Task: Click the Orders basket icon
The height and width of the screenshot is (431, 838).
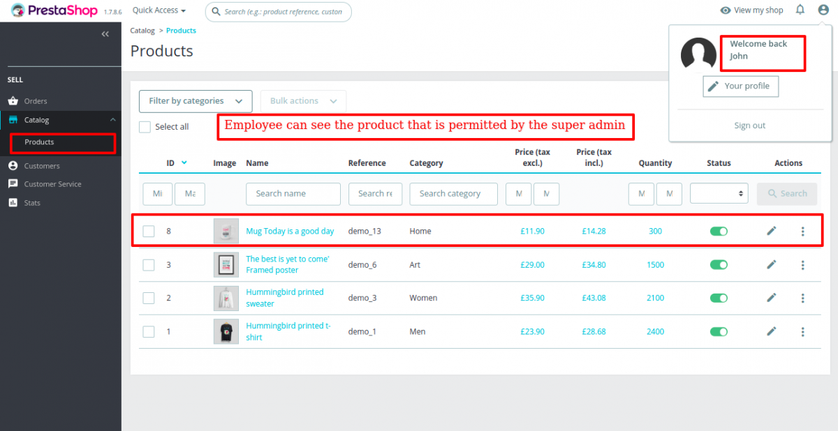Action: coord(13,101)
